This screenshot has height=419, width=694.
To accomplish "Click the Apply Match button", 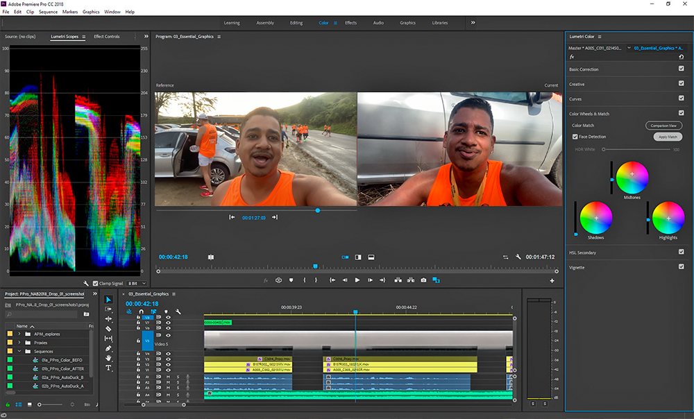I will 668,137.
